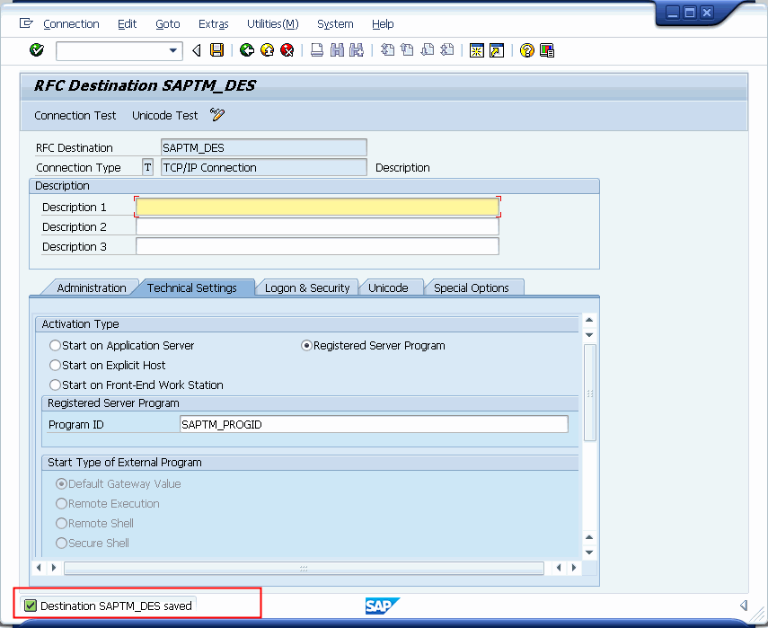Select Default Gateway Value radio button
768x628 pixels.
point(61,484)
